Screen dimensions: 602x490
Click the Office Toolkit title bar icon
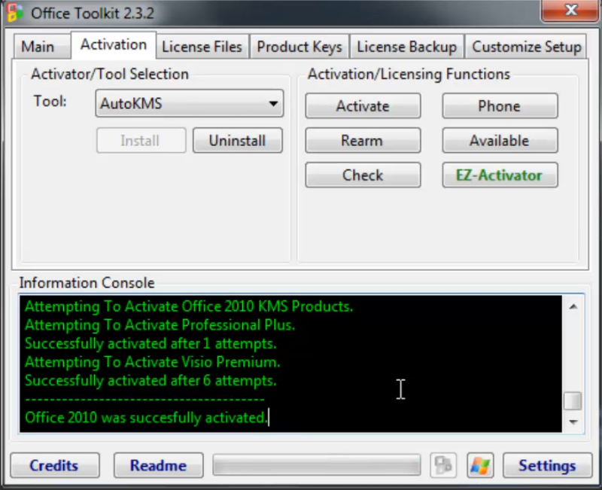click(x=15, y=13)
